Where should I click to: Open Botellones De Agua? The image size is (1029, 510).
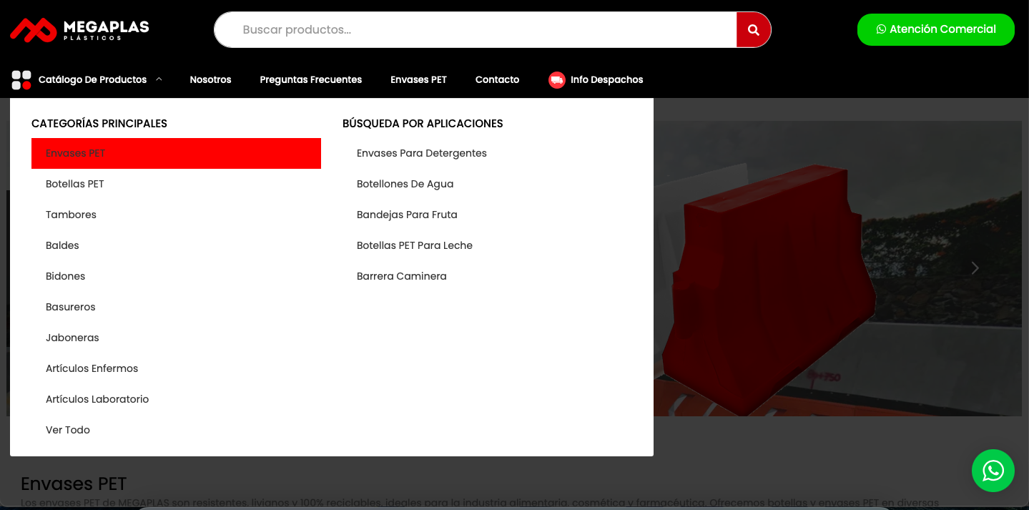[487, 184]
